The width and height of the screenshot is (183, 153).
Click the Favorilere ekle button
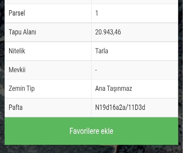(x=91, y=131)
